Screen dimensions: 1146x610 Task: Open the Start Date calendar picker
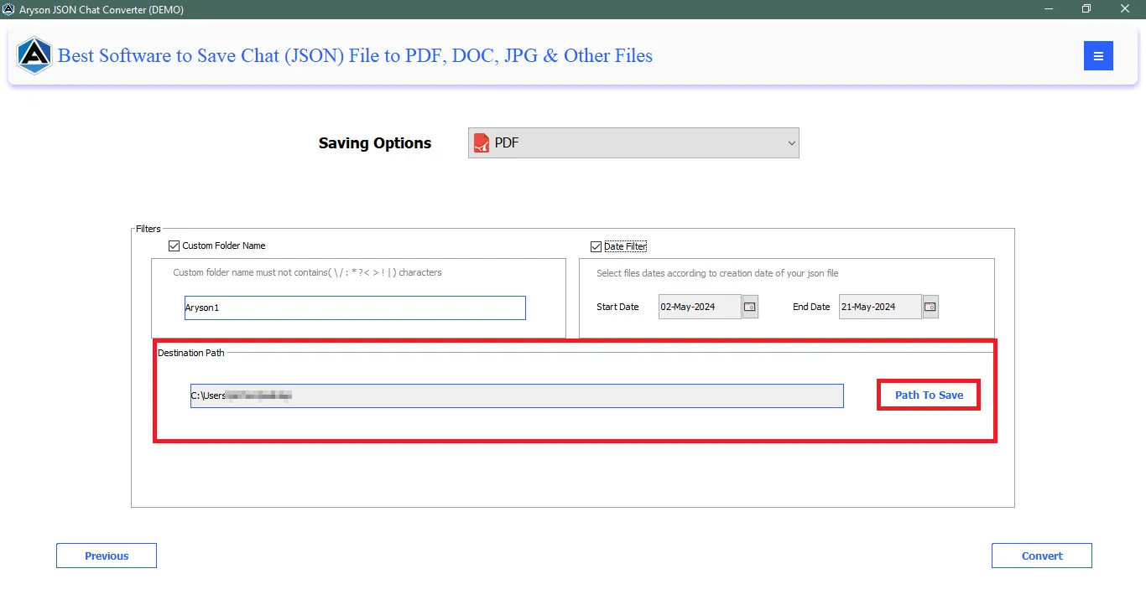pos(750,308)
